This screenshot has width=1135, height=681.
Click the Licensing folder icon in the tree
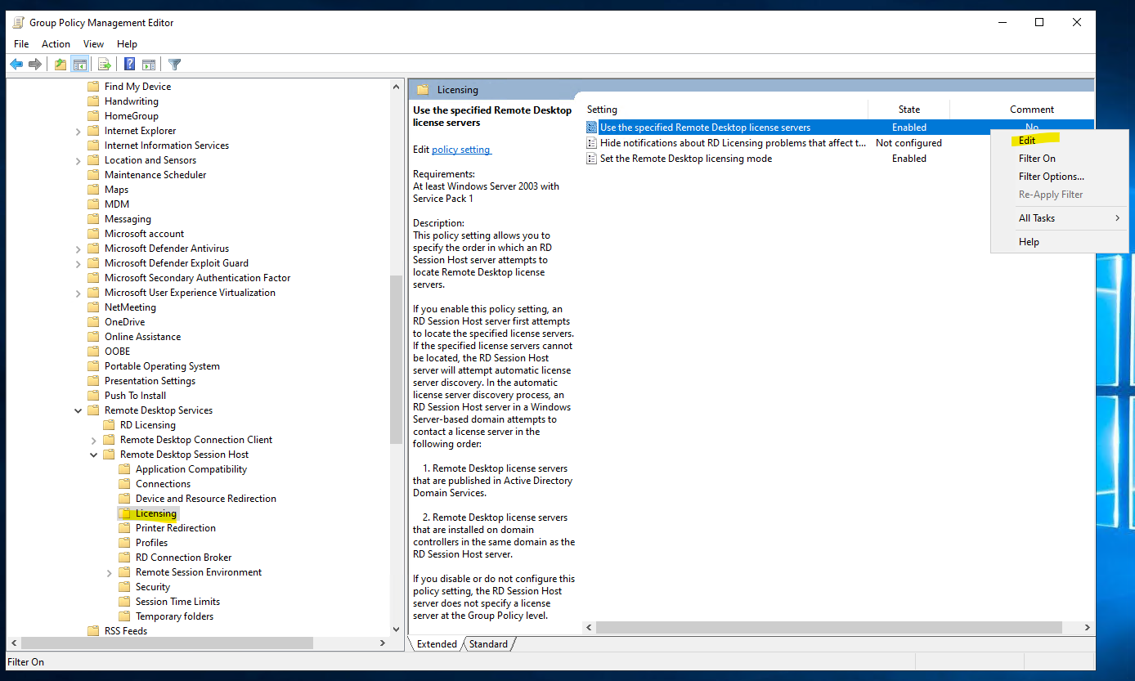pos(124,513)
